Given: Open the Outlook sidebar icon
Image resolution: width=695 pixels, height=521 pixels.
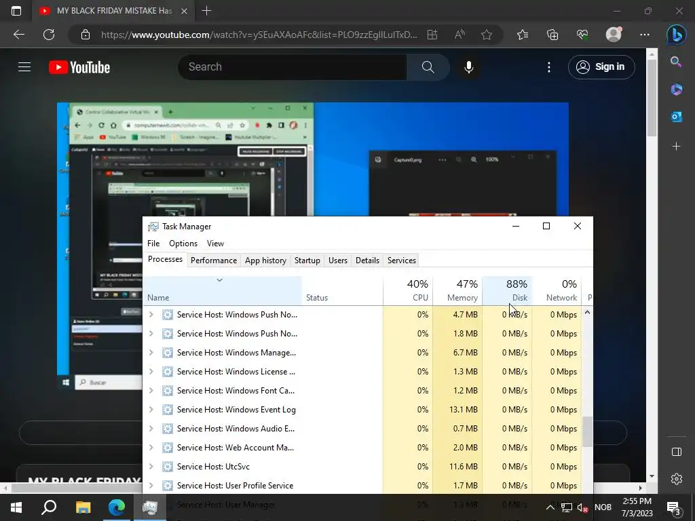Looking at the screenshot, I should (676, 117).
